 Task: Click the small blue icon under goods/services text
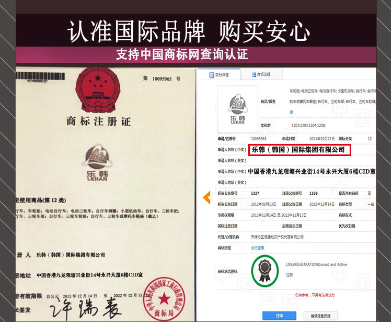pyautogui.click(x=291, y=112)
